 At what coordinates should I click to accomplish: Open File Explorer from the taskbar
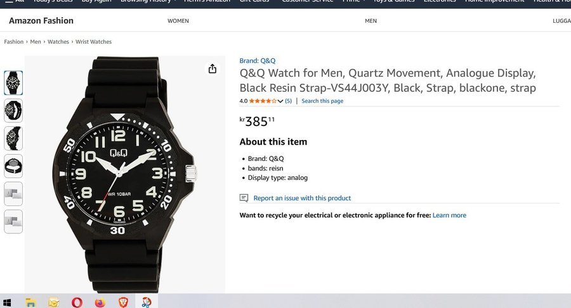[30, 302]
